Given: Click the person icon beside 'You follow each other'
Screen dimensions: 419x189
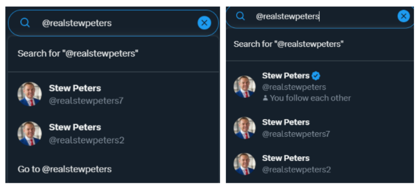Looking at the screenshot, I should tap(265, 98).
